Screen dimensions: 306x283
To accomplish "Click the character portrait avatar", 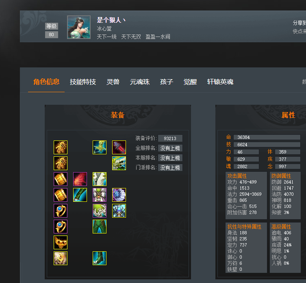I will coord(79,27).
